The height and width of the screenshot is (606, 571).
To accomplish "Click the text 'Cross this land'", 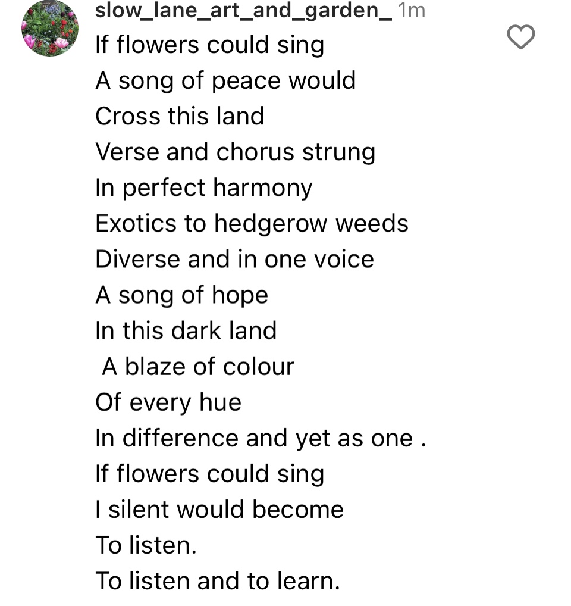I will (180, 116).
